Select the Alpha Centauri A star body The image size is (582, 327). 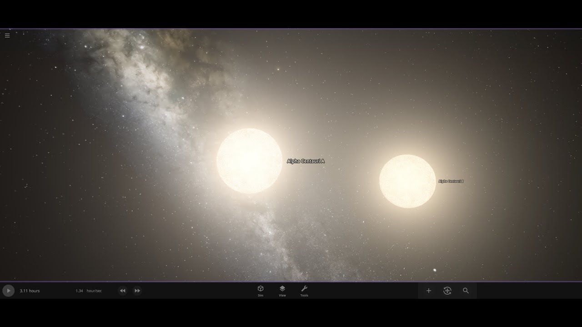click(249, 161)
